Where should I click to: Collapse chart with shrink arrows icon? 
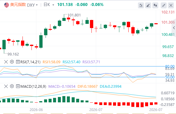pyautogui.click(x=164, y=5)
